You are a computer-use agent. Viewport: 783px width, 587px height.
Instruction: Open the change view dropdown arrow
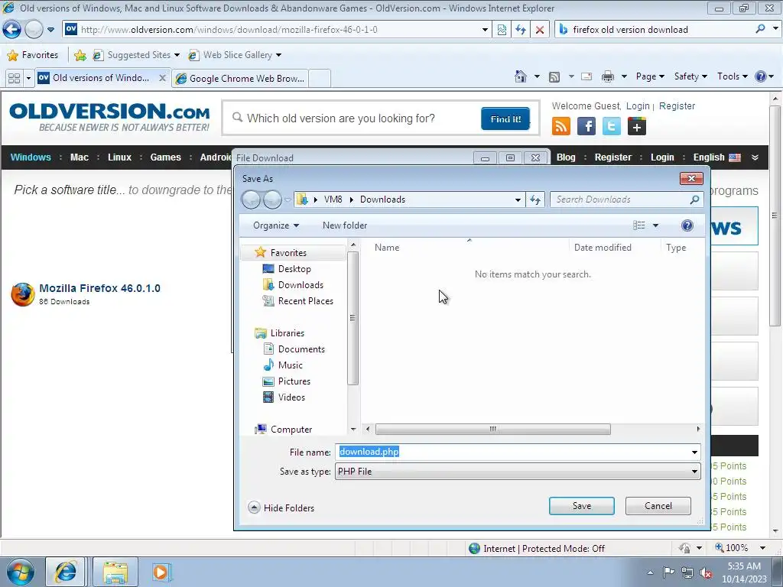coord(655,225)
